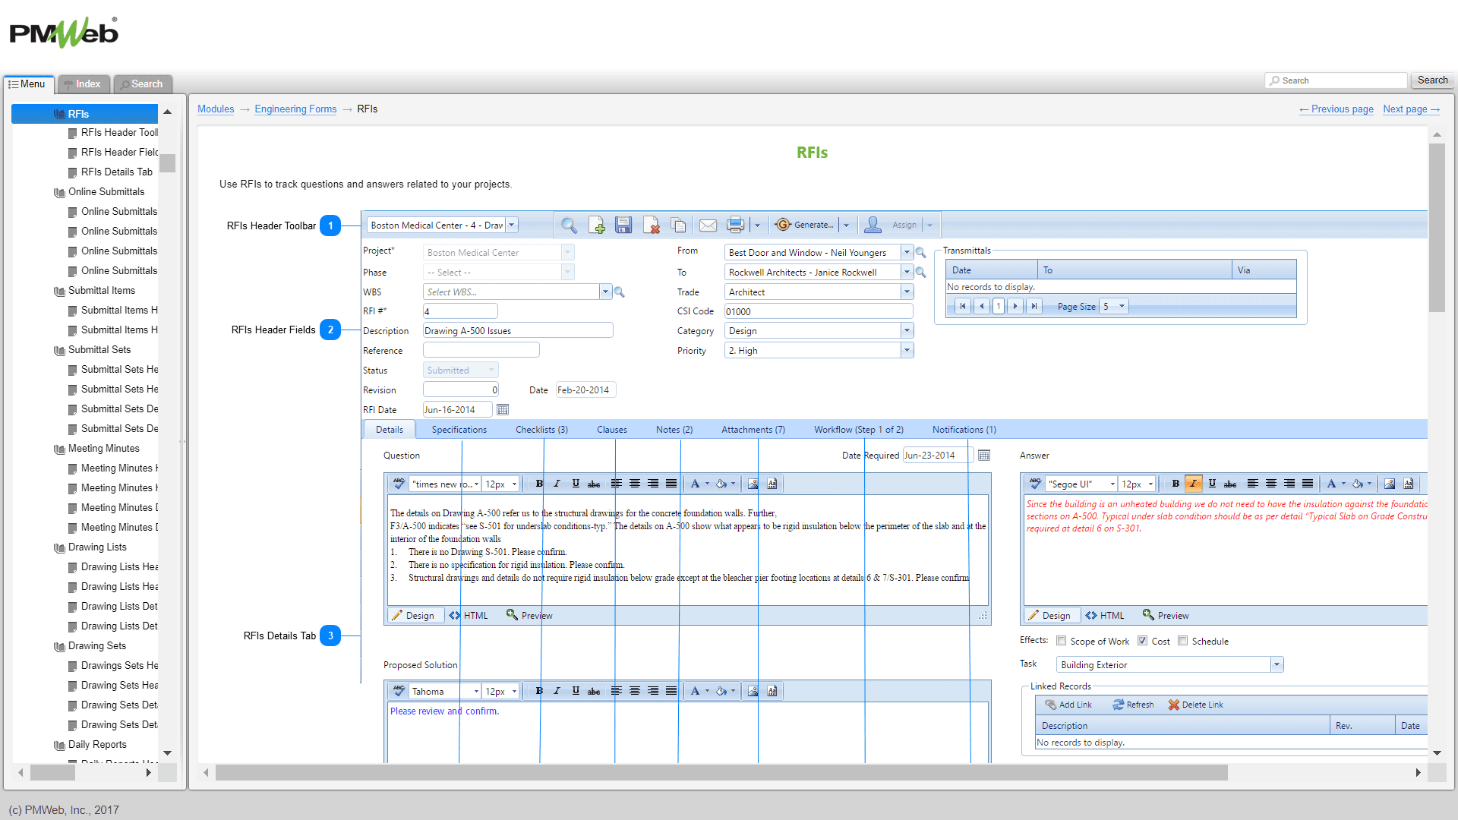Click Delete Link in Linked Records
1458x820 pixels.
tap(1196, 705)
